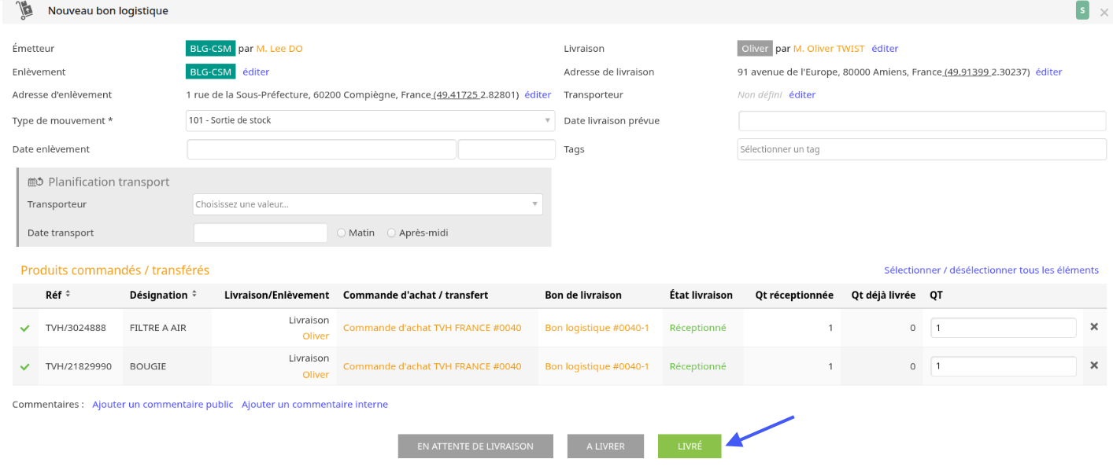Click the logistics cart icon in header
The width and height of the screenshot is (1113, 470).
(24, 11)
